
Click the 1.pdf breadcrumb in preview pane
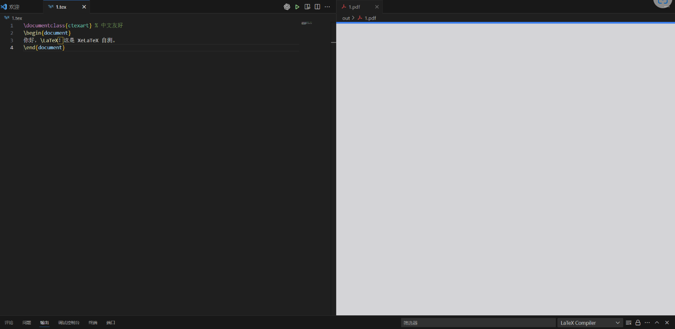click(367, 18)
